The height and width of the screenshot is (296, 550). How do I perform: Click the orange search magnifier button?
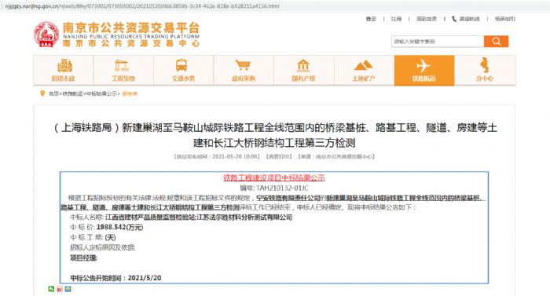pyautogui.click(x=496, y=42)
